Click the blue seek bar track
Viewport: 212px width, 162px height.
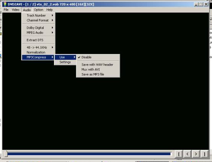[x=89, y=154]
